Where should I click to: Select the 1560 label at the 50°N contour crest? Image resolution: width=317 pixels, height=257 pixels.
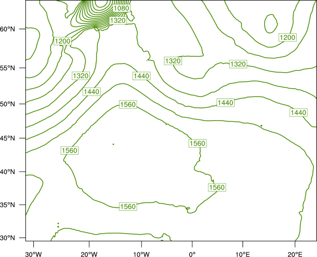(128, 104)
